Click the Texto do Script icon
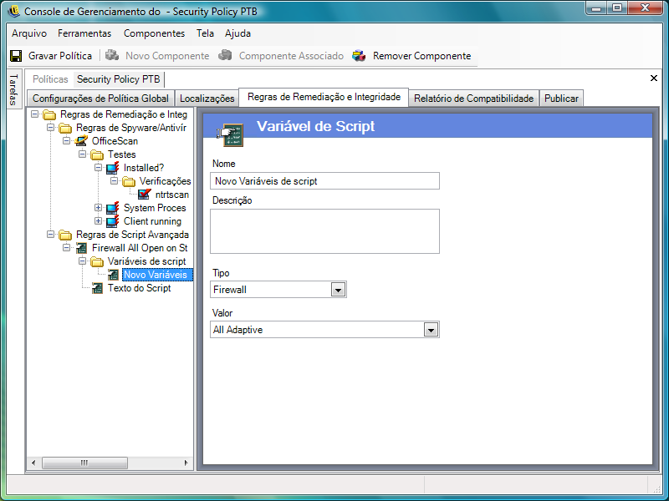 click(97, 288)
